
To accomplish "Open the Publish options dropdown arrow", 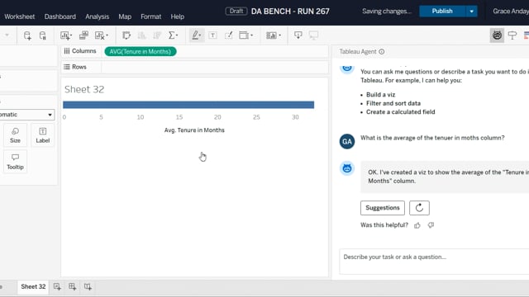I will coord(471,11).
